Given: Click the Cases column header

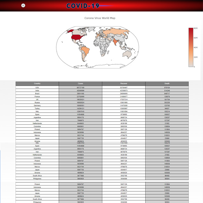Looking at the screenshot, I should pos(81,83).
